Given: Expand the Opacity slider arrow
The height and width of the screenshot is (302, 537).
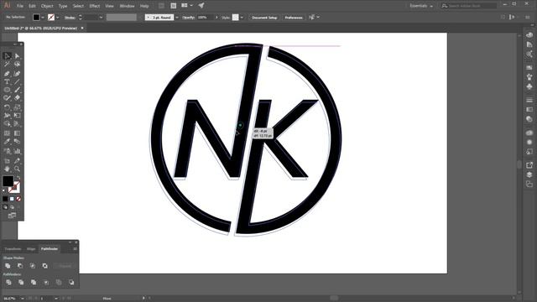Looking at the screenshot, I should (x=216, y=17).
